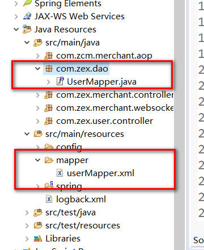This screenshot has width=204, height=250.
Task: Expand the Libraries node
Action: [27, 239]
